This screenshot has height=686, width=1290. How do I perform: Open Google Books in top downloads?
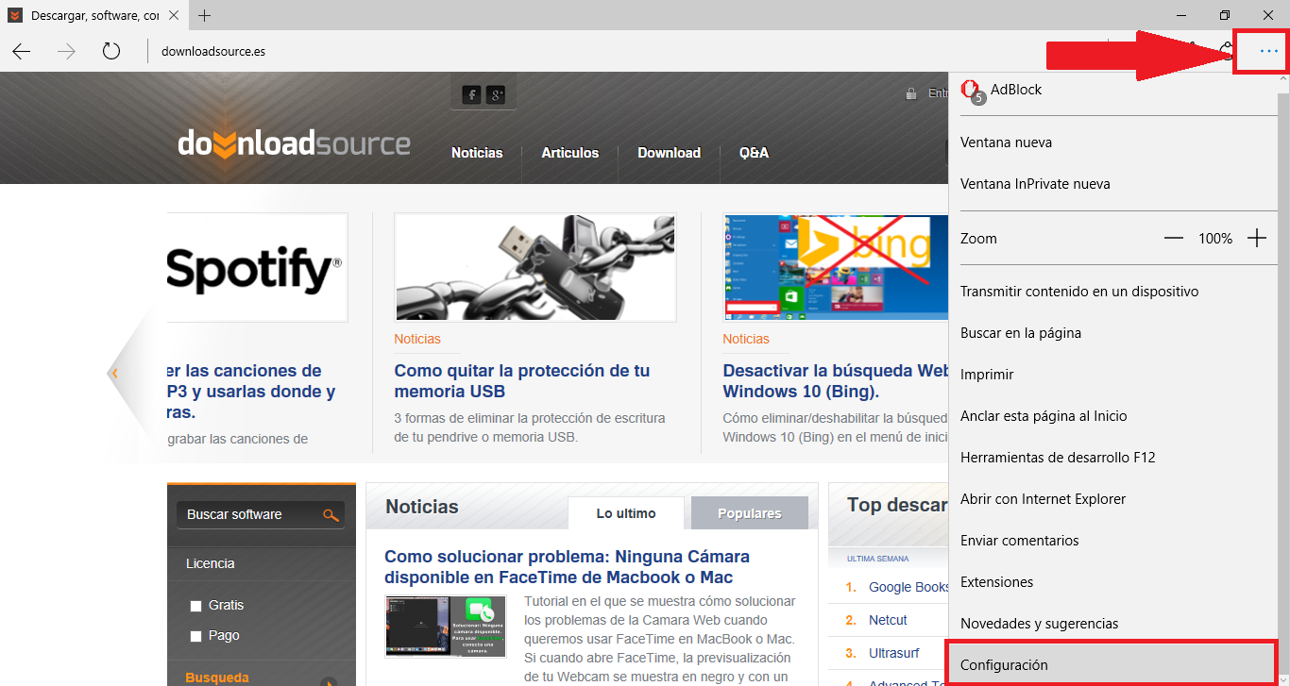pos(908,587)
